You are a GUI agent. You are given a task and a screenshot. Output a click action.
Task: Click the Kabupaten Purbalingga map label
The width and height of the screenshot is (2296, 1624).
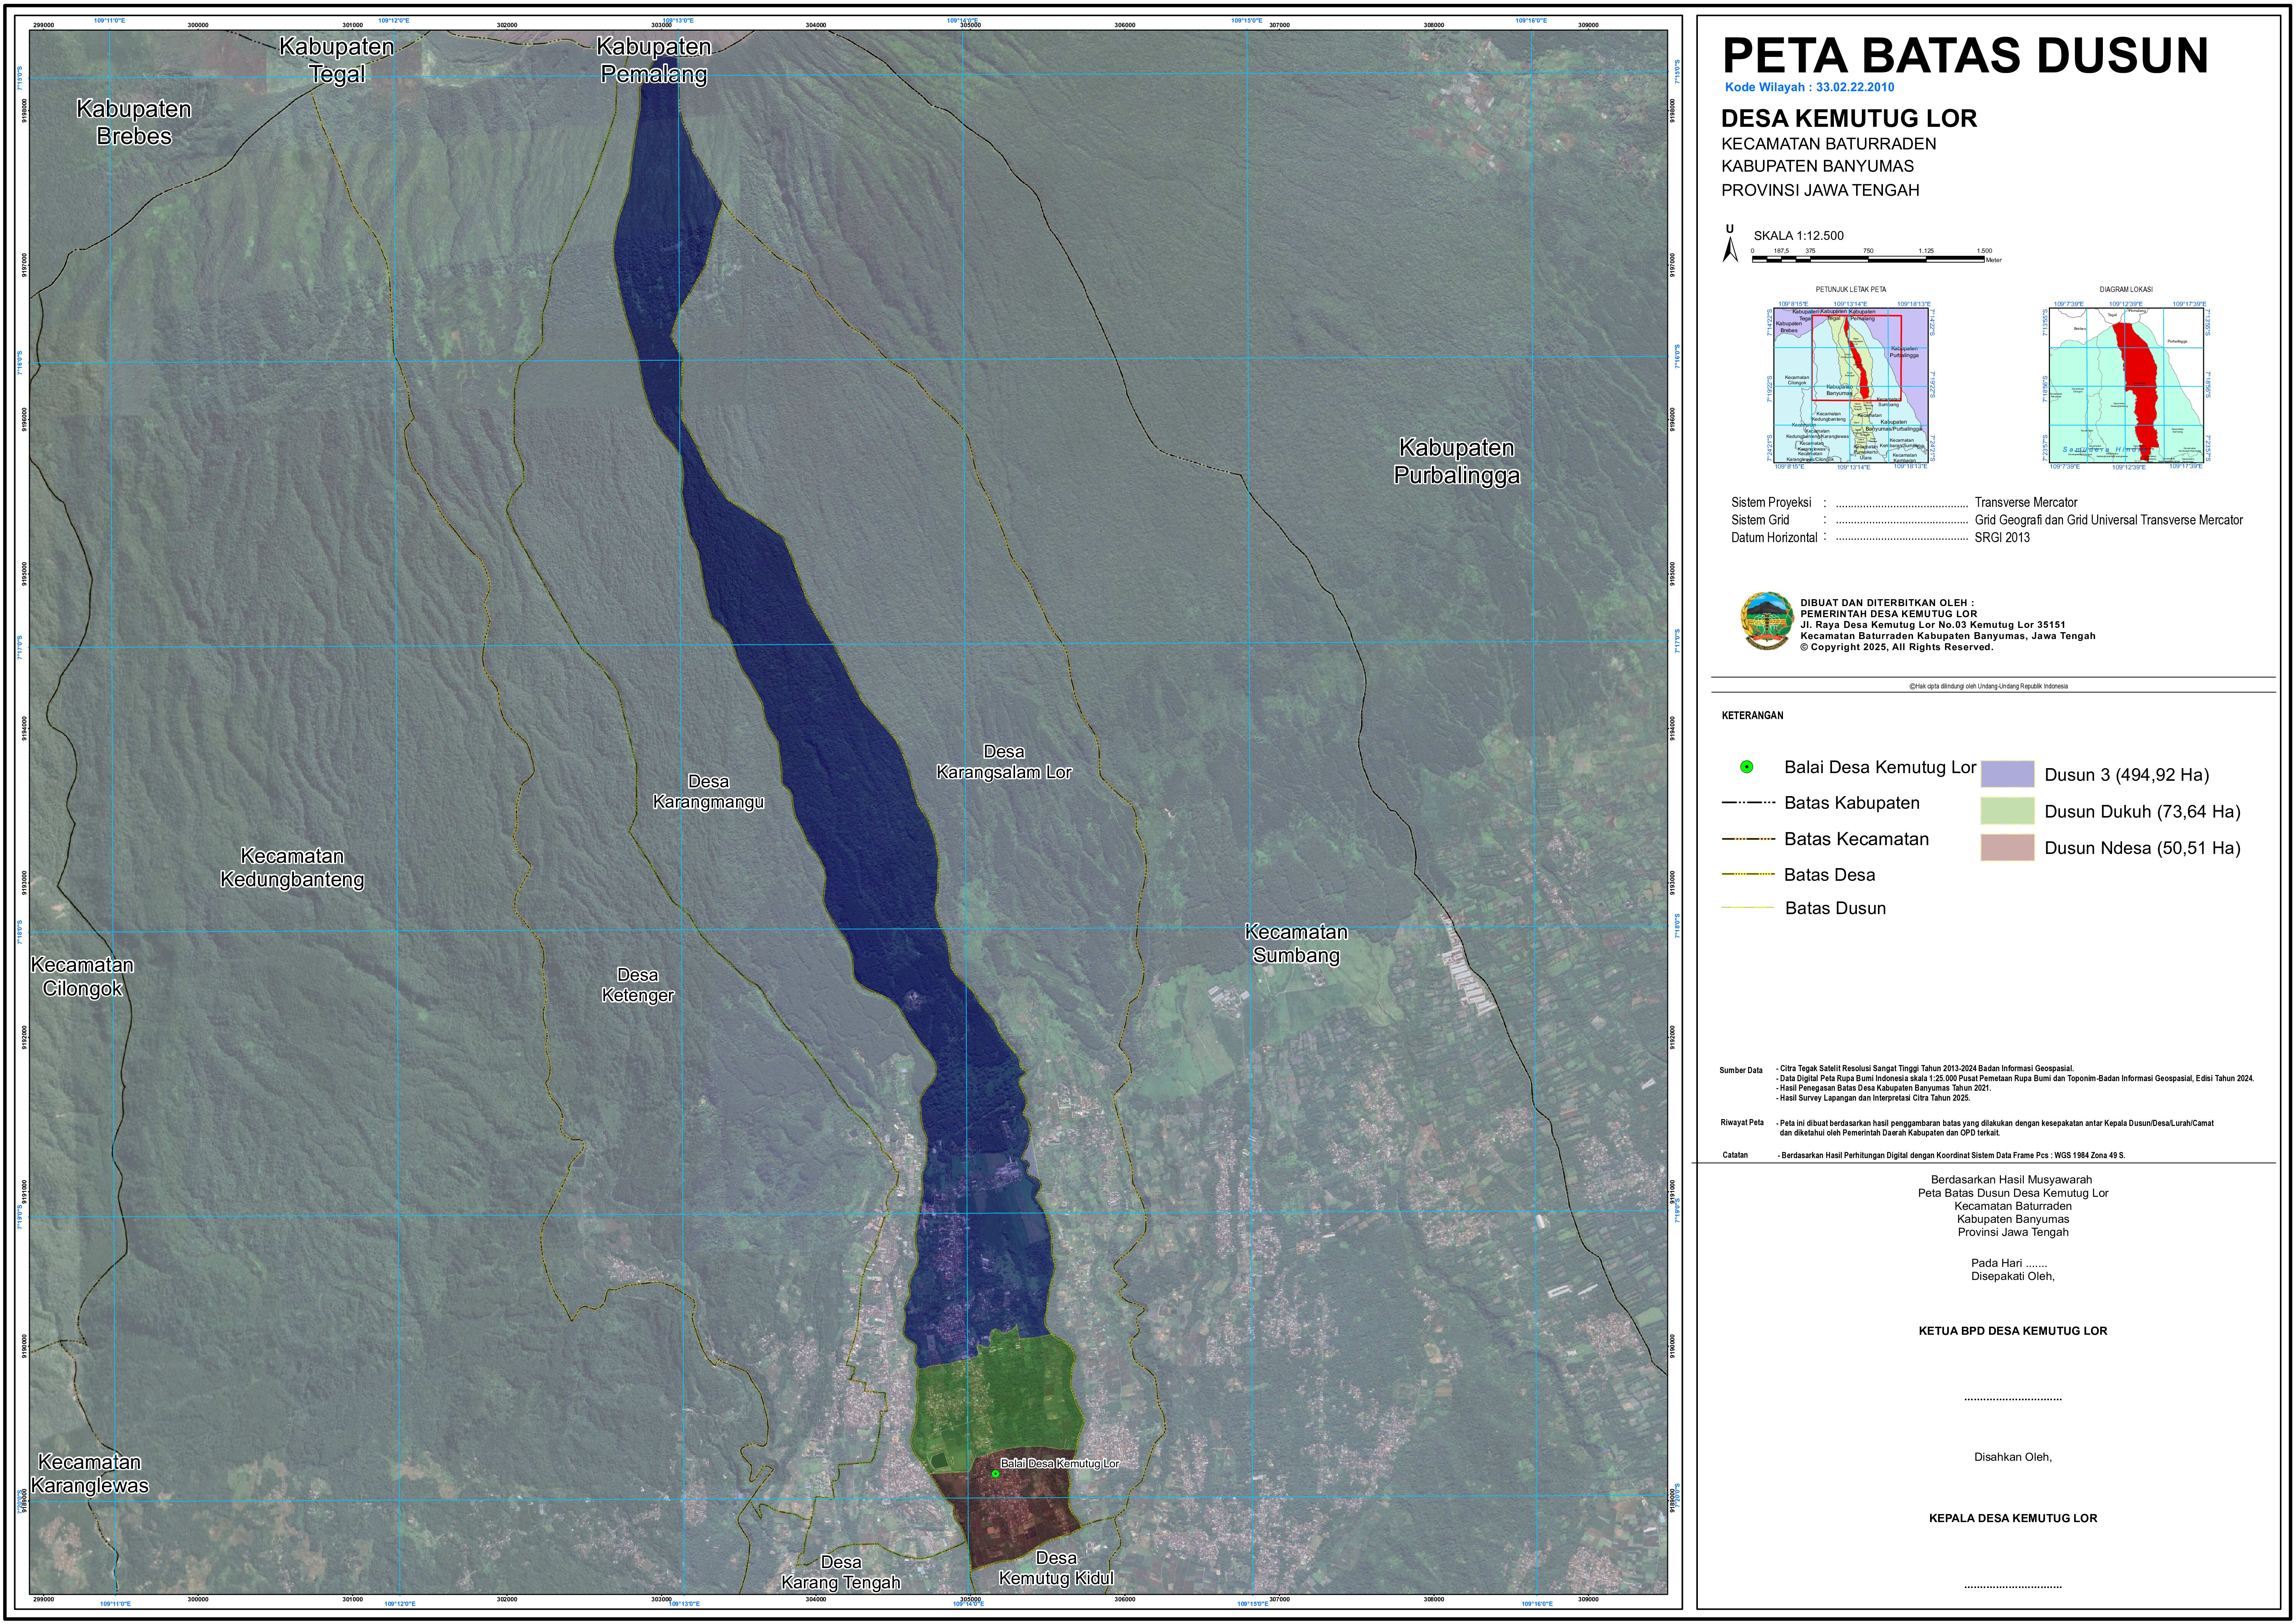pos(1456,461)
